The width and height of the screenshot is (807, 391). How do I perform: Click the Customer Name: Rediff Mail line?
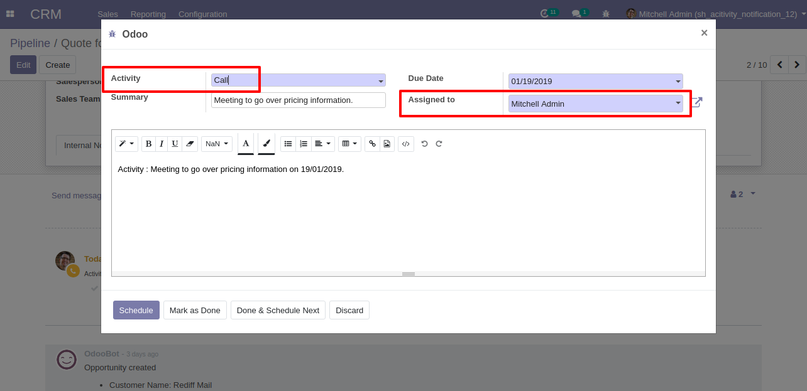(161, 385)
